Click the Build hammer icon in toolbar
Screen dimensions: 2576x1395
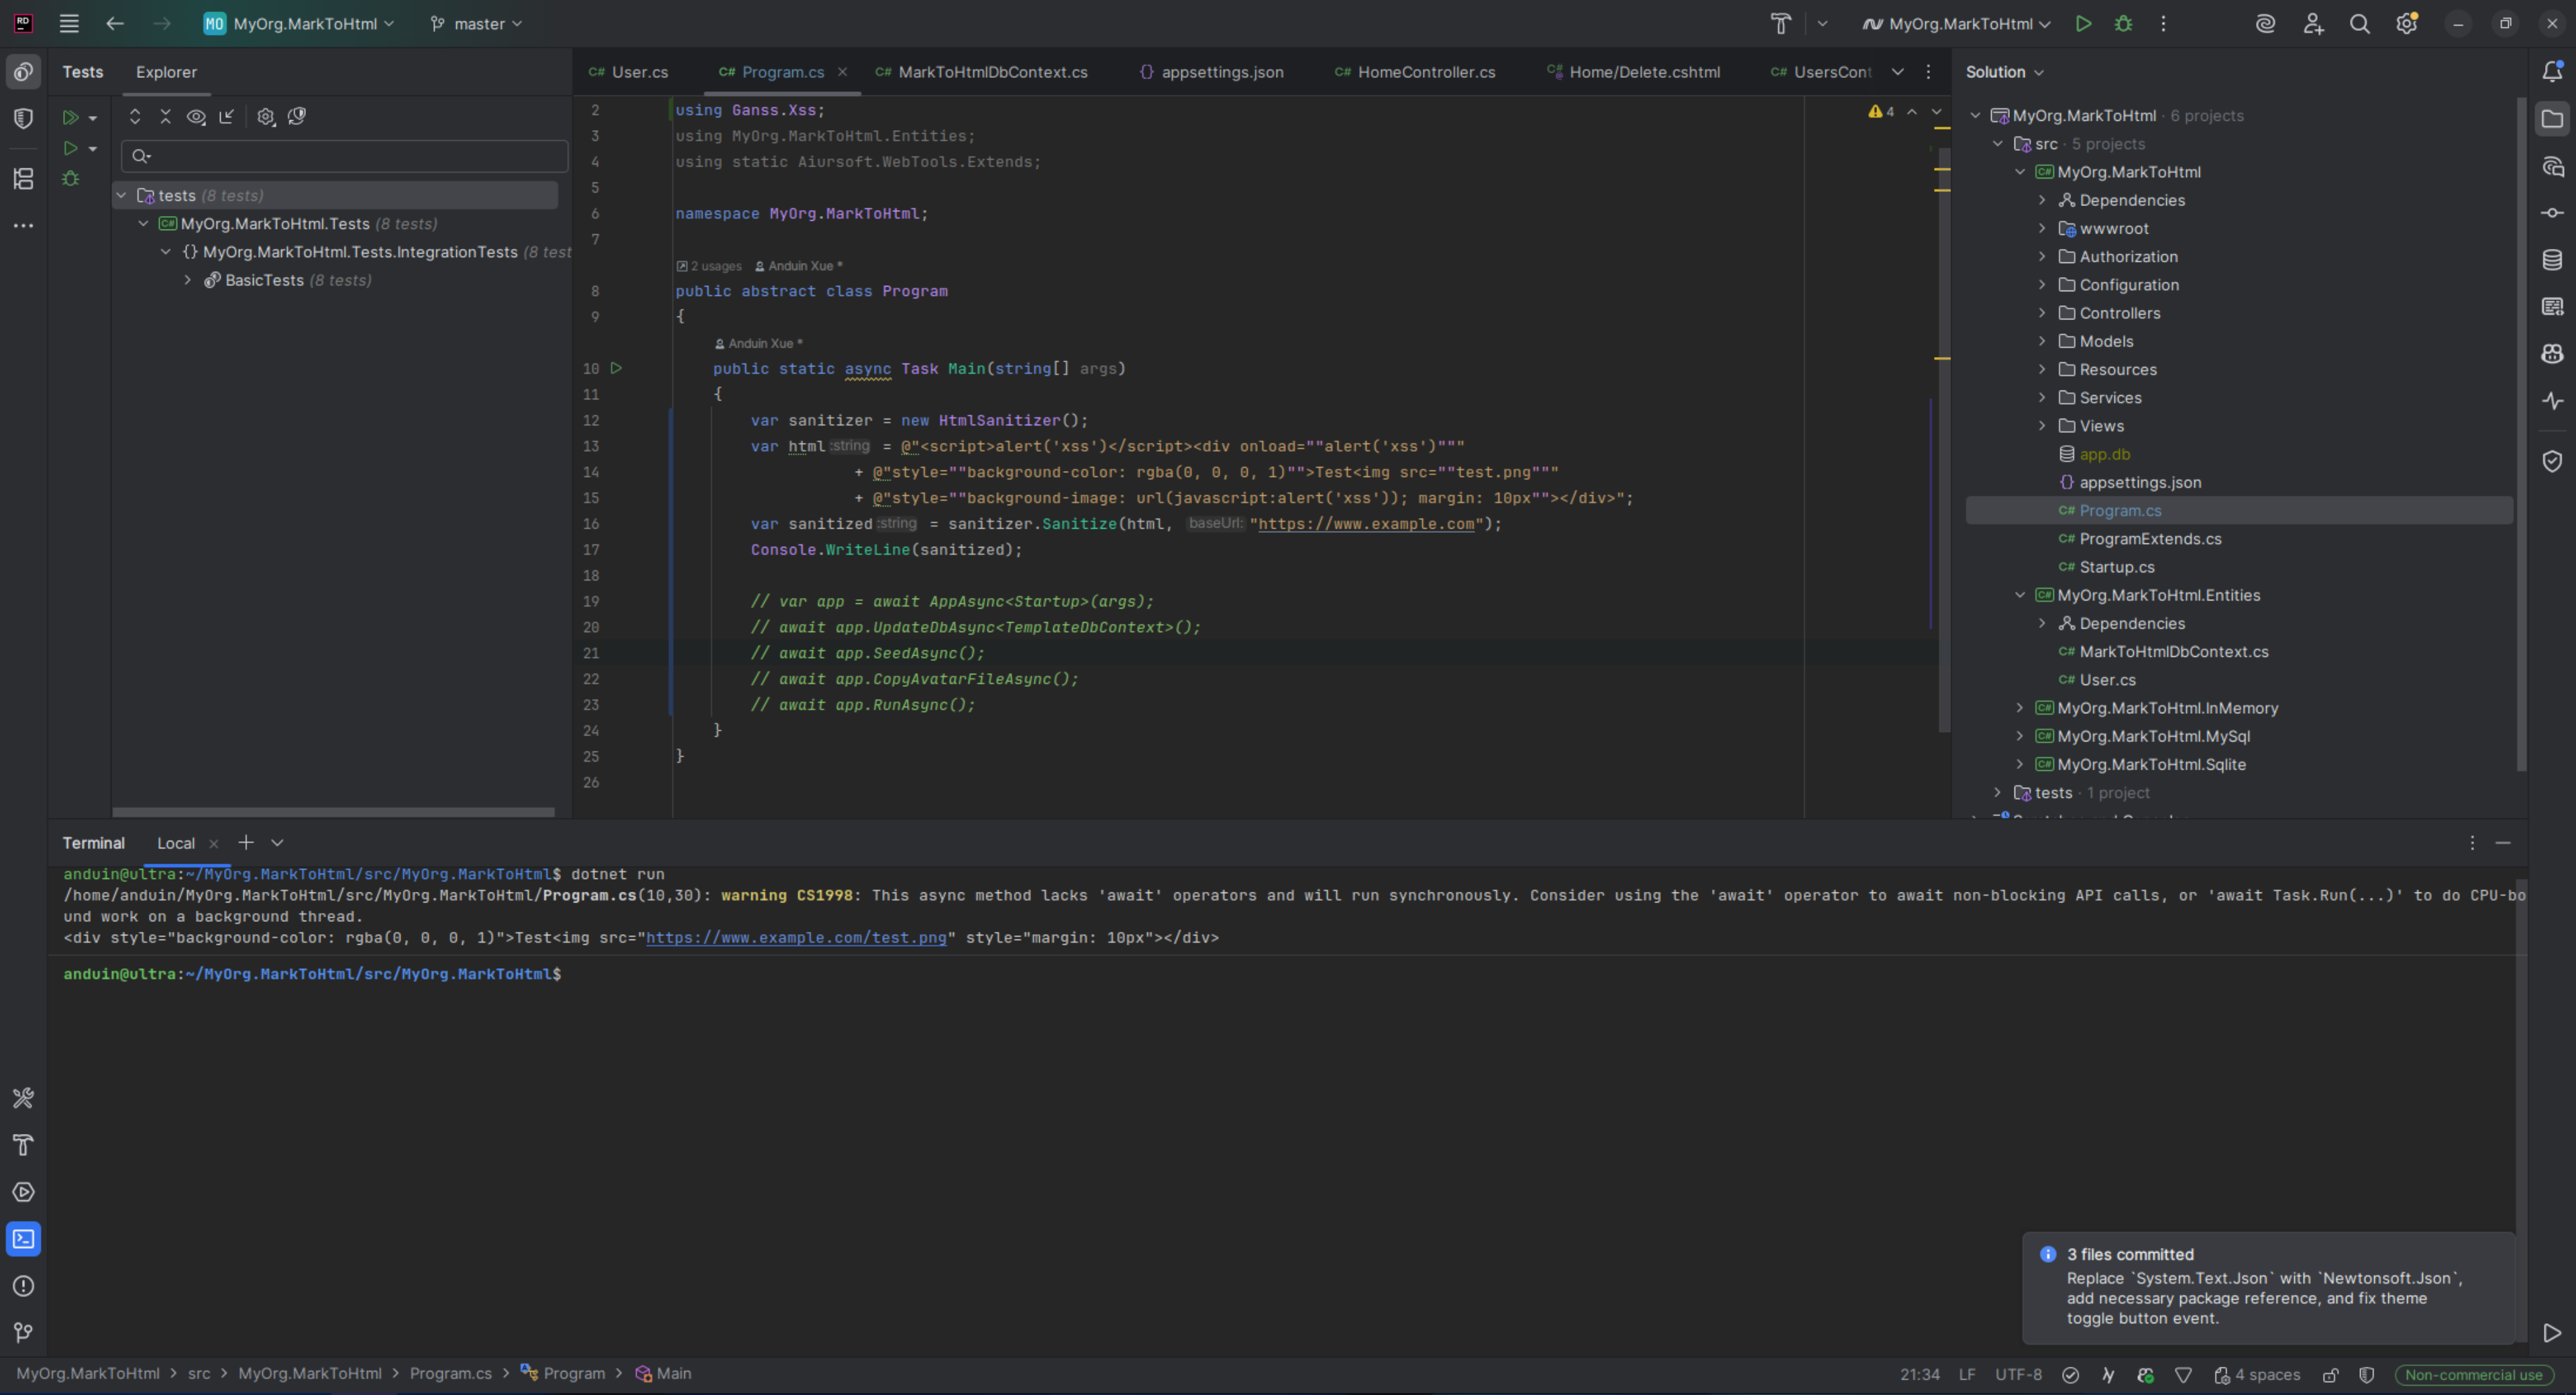pos(1781,24)
